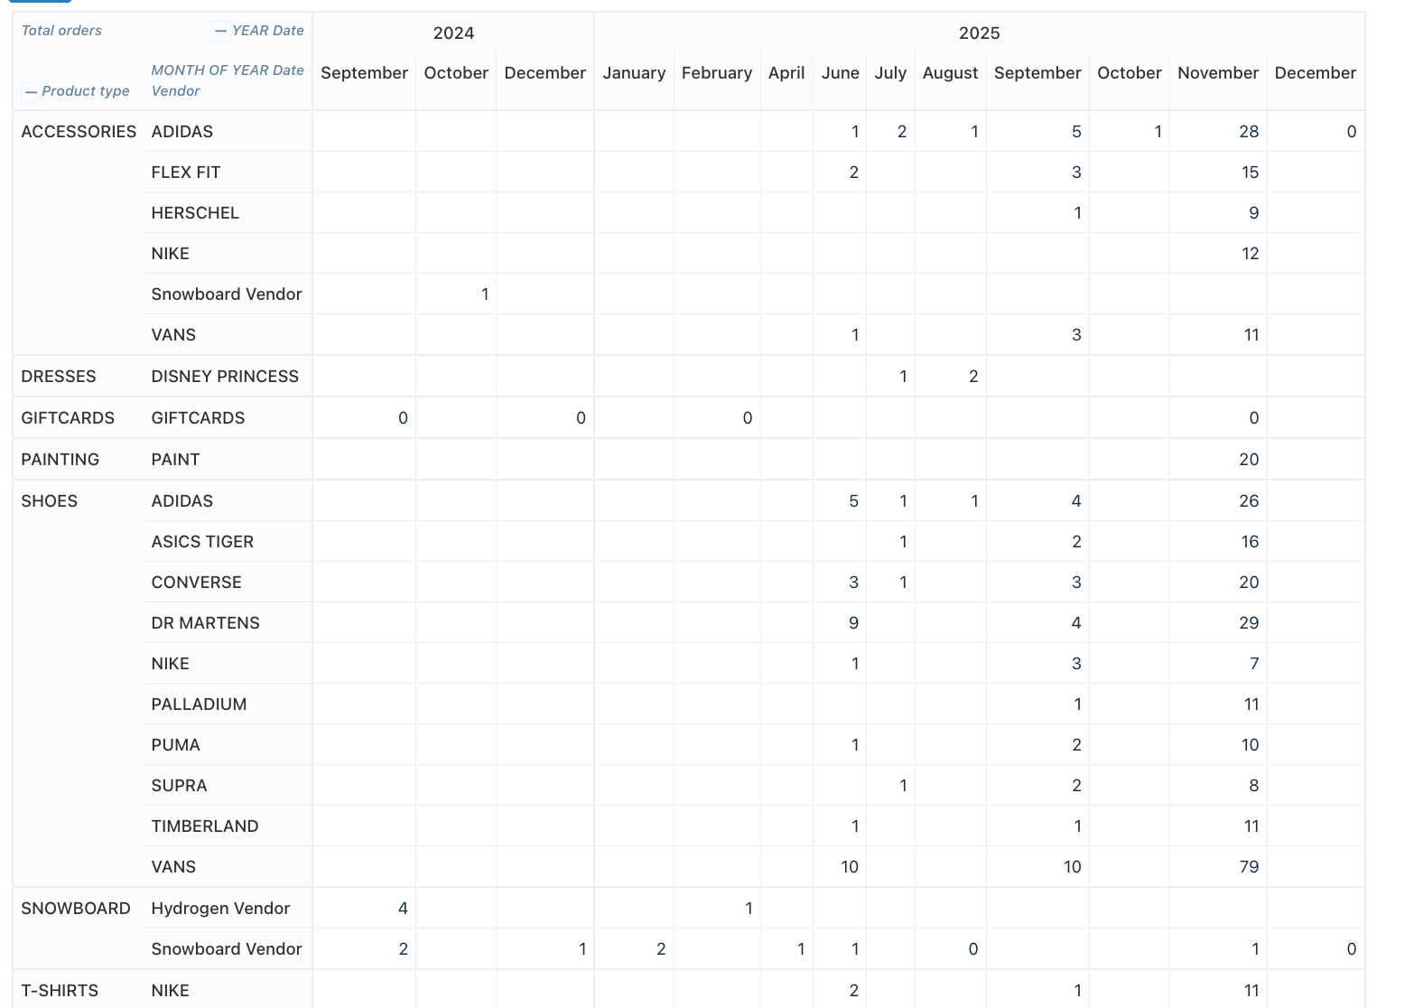Click the 16 value in ASICS TIGER row
The width and height of the screenshot is (1414, 1008).
[x=1250, y=542]
